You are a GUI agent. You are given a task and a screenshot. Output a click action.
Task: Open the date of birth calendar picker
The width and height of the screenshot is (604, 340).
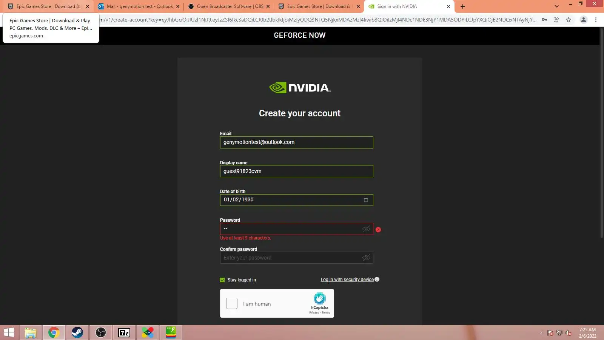click(x=366, y=200)
